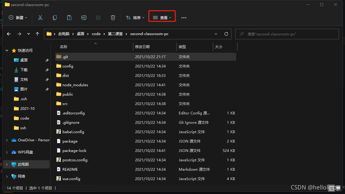This screenshot has width=345, height=194.
Task: Navigate back using the back arrow
Action: click(9, 34)
